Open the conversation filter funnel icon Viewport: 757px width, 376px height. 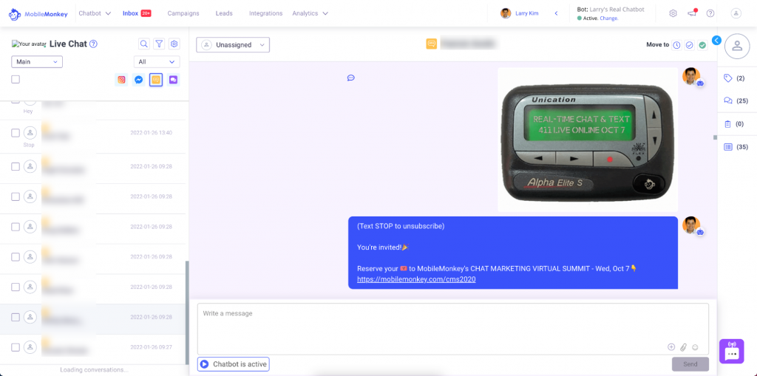tap(160, 44)
